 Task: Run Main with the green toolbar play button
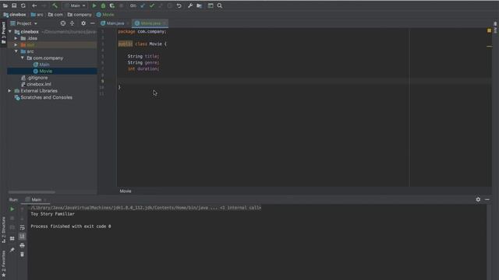pyautogui.click(x=94, y=5)
